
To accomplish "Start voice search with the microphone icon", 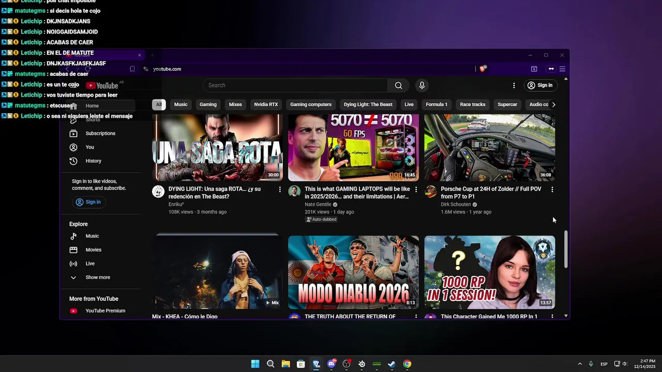I will click(422, 85).
